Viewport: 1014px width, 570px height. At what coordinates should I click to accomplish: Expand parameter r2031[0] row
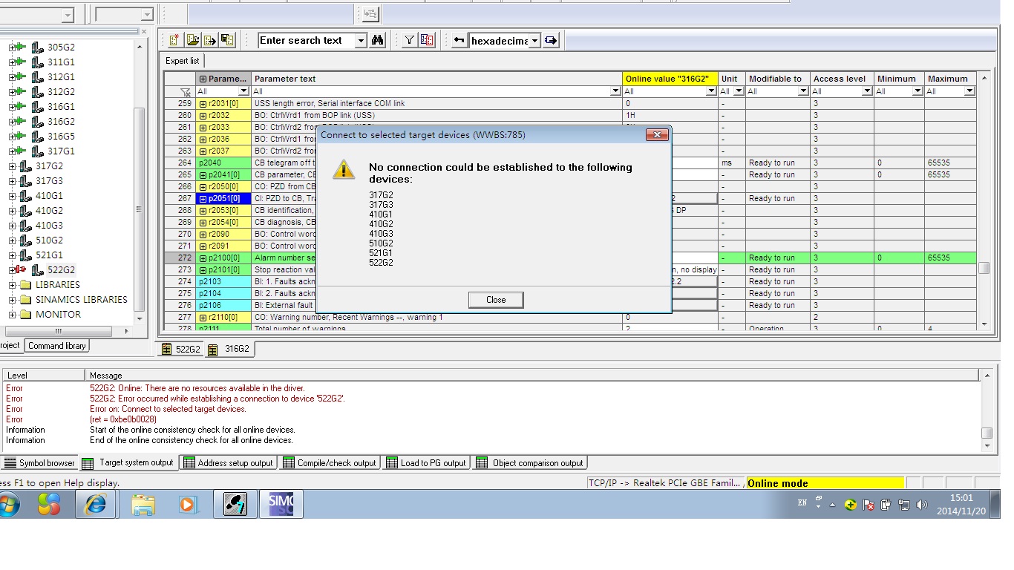[203, 104]
